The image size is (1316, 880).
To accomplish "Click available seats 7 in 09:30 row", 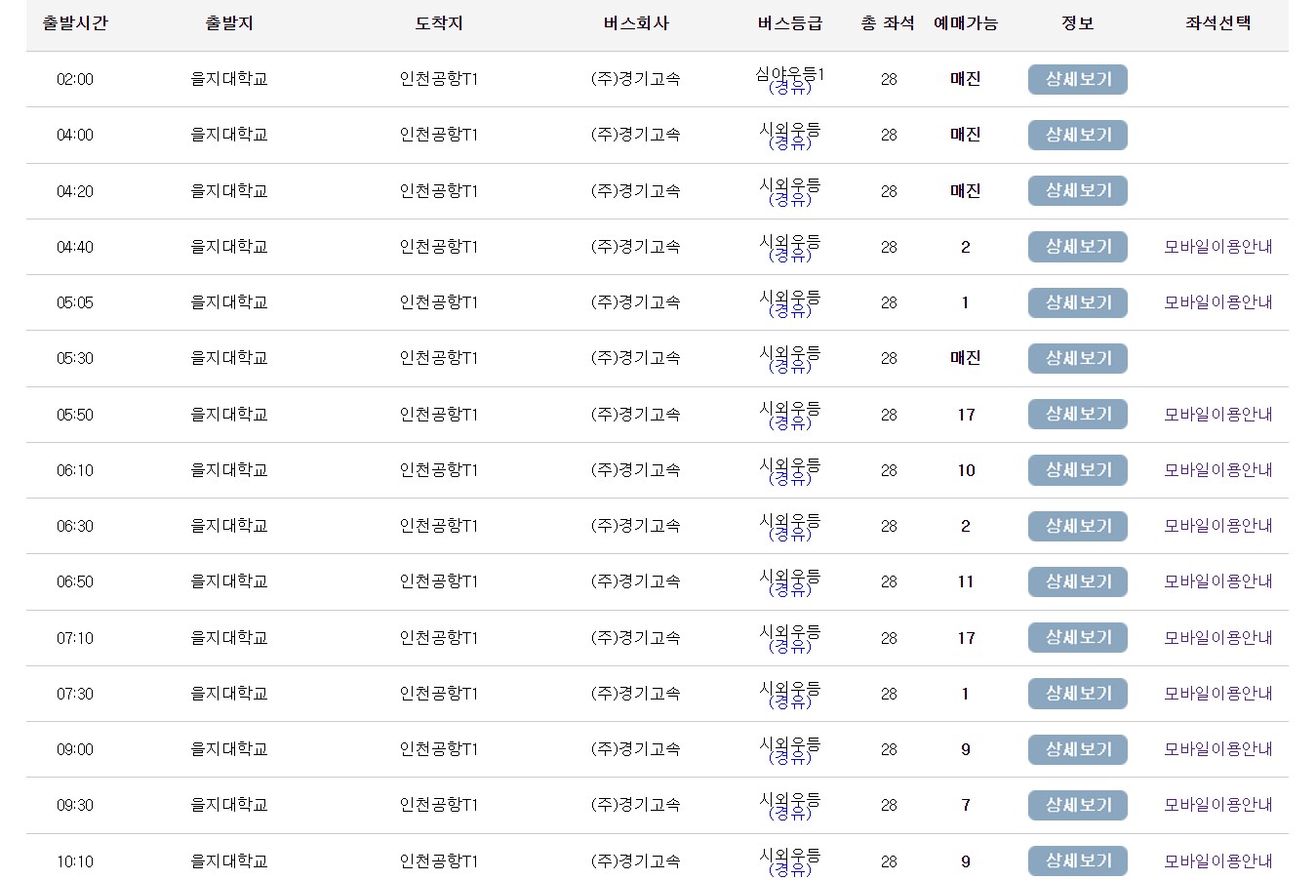I will (966, 805).
